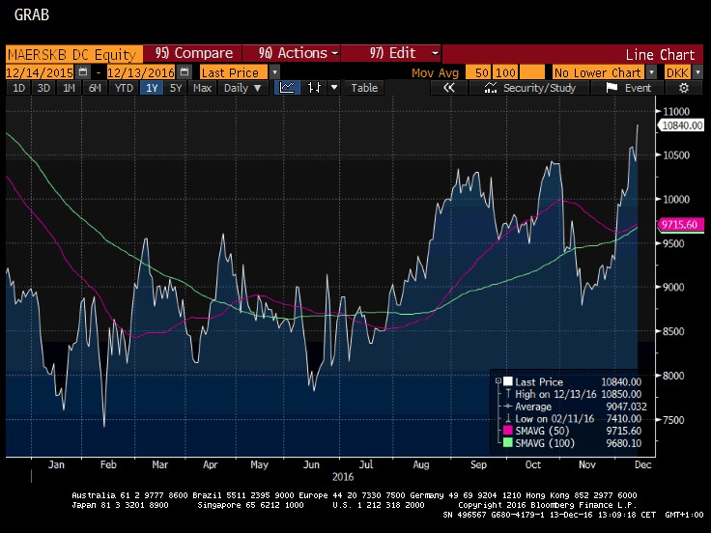This screenshot has width=711, height=533.
Task: Select 1M time range
Action: (69, 88)
